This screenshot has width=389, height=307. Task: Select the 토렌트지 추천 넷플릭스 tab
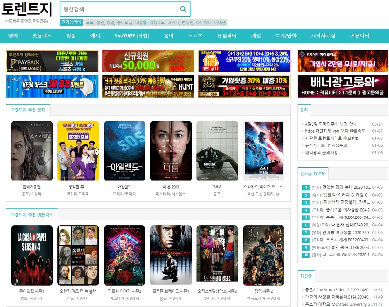(32, 215)
